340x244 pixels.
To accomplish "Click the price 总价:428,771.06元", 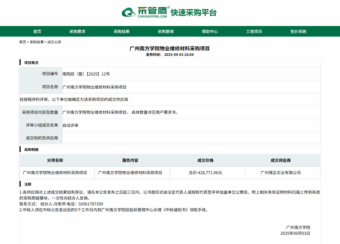I will (x=205, y=173).
